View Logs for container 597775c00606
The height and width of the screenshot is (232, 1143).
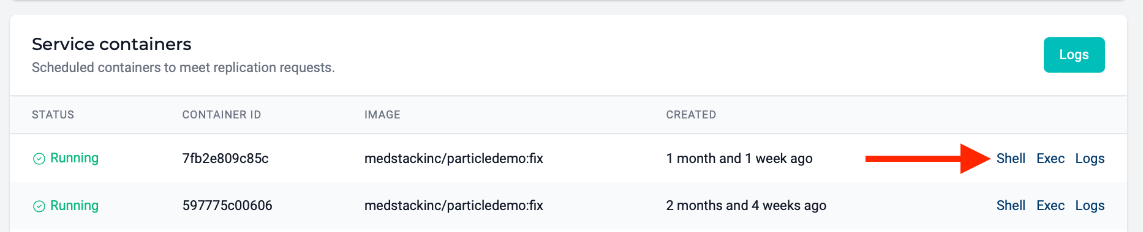click(1090, 206)
